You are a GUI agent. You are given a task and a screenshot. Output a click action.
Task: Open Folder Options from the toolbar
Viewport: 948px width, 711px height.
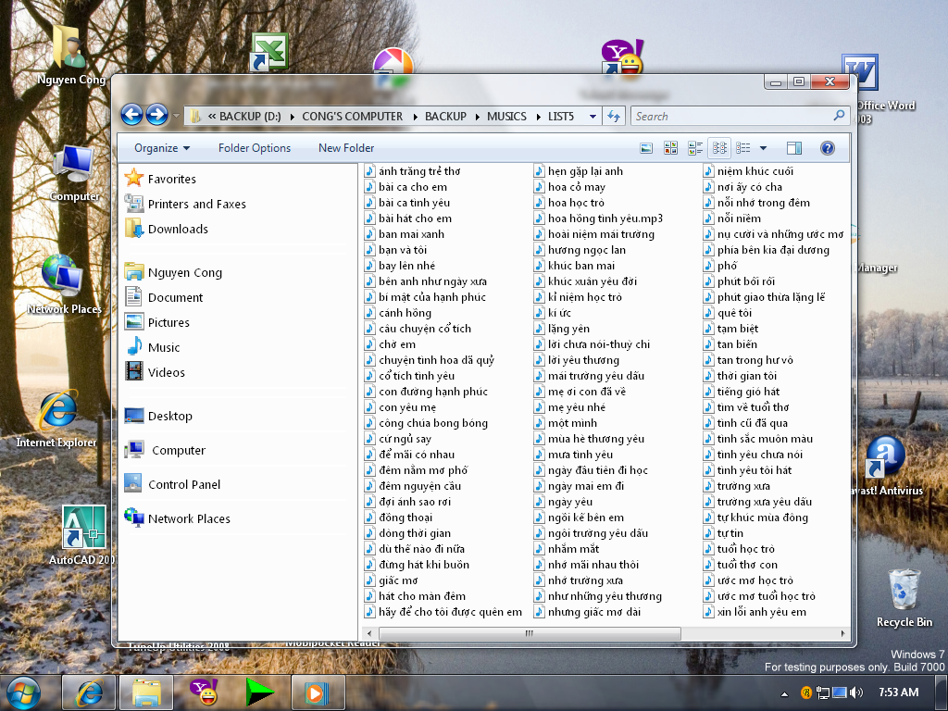pyautogui.click(x=255, y=148)
